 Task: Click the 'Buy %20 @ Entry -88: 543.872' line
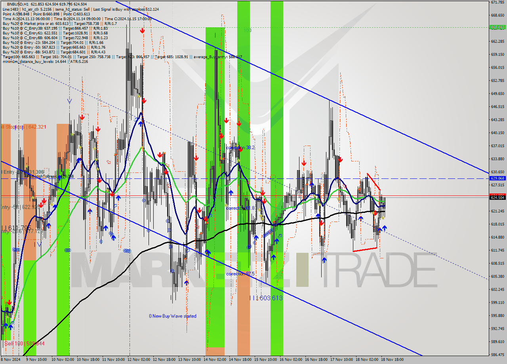pos(54,52)
